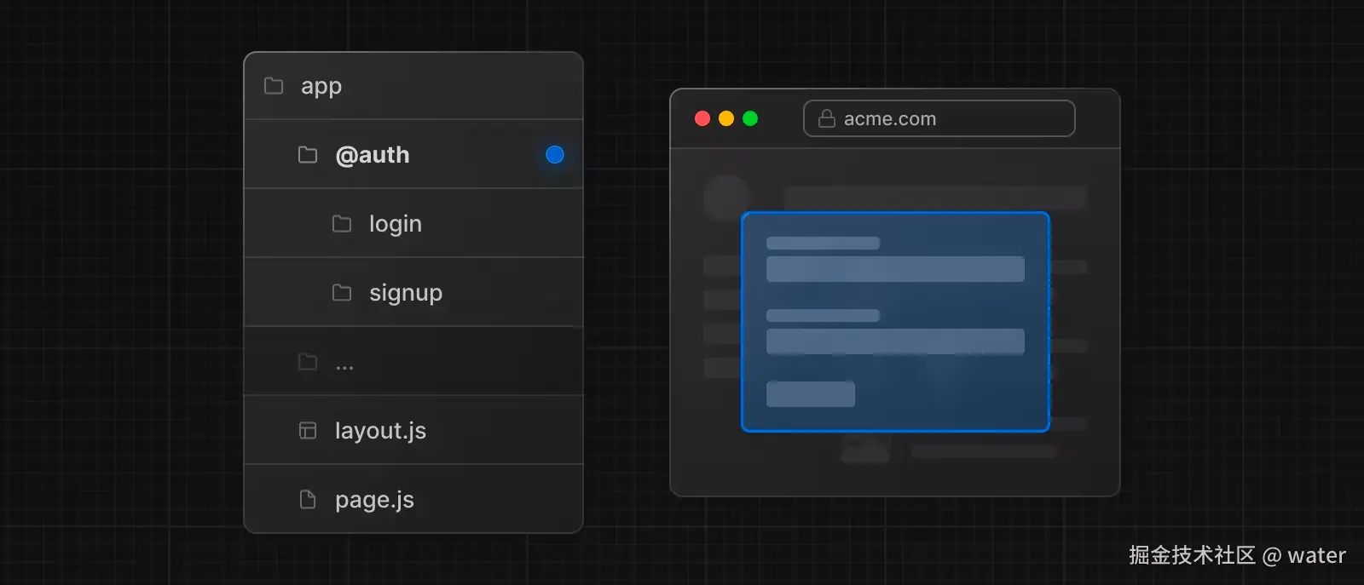The image size is (1364, 585).
Task: Click the signup folder icon
Action: (342, 293)
